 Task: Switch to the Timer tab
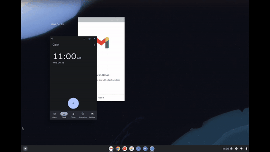coord(73,115)
